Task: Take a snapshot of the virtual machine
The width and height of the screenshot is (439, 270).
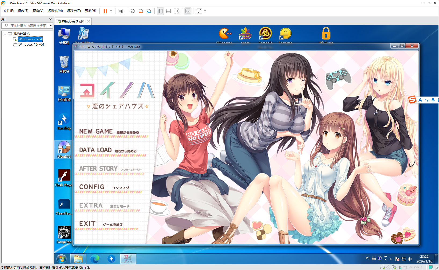Action: [132, 11]
